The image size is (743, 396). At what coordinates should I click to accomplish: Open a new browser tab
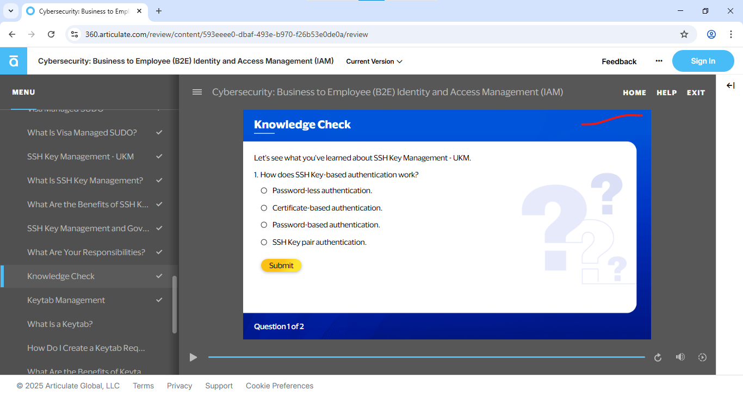pos(159,11)
